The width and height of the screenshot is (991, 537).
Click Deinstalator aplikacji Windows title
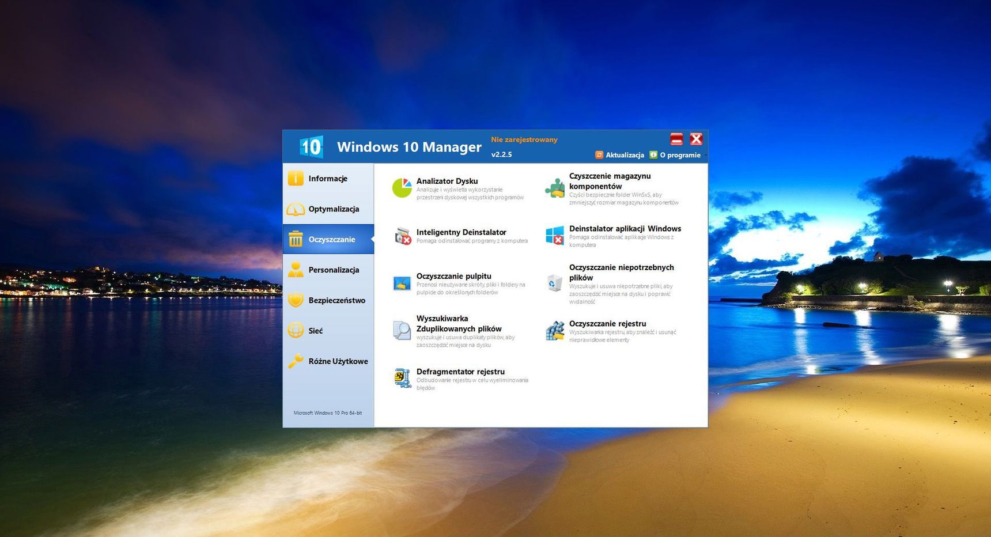point(625,229)
